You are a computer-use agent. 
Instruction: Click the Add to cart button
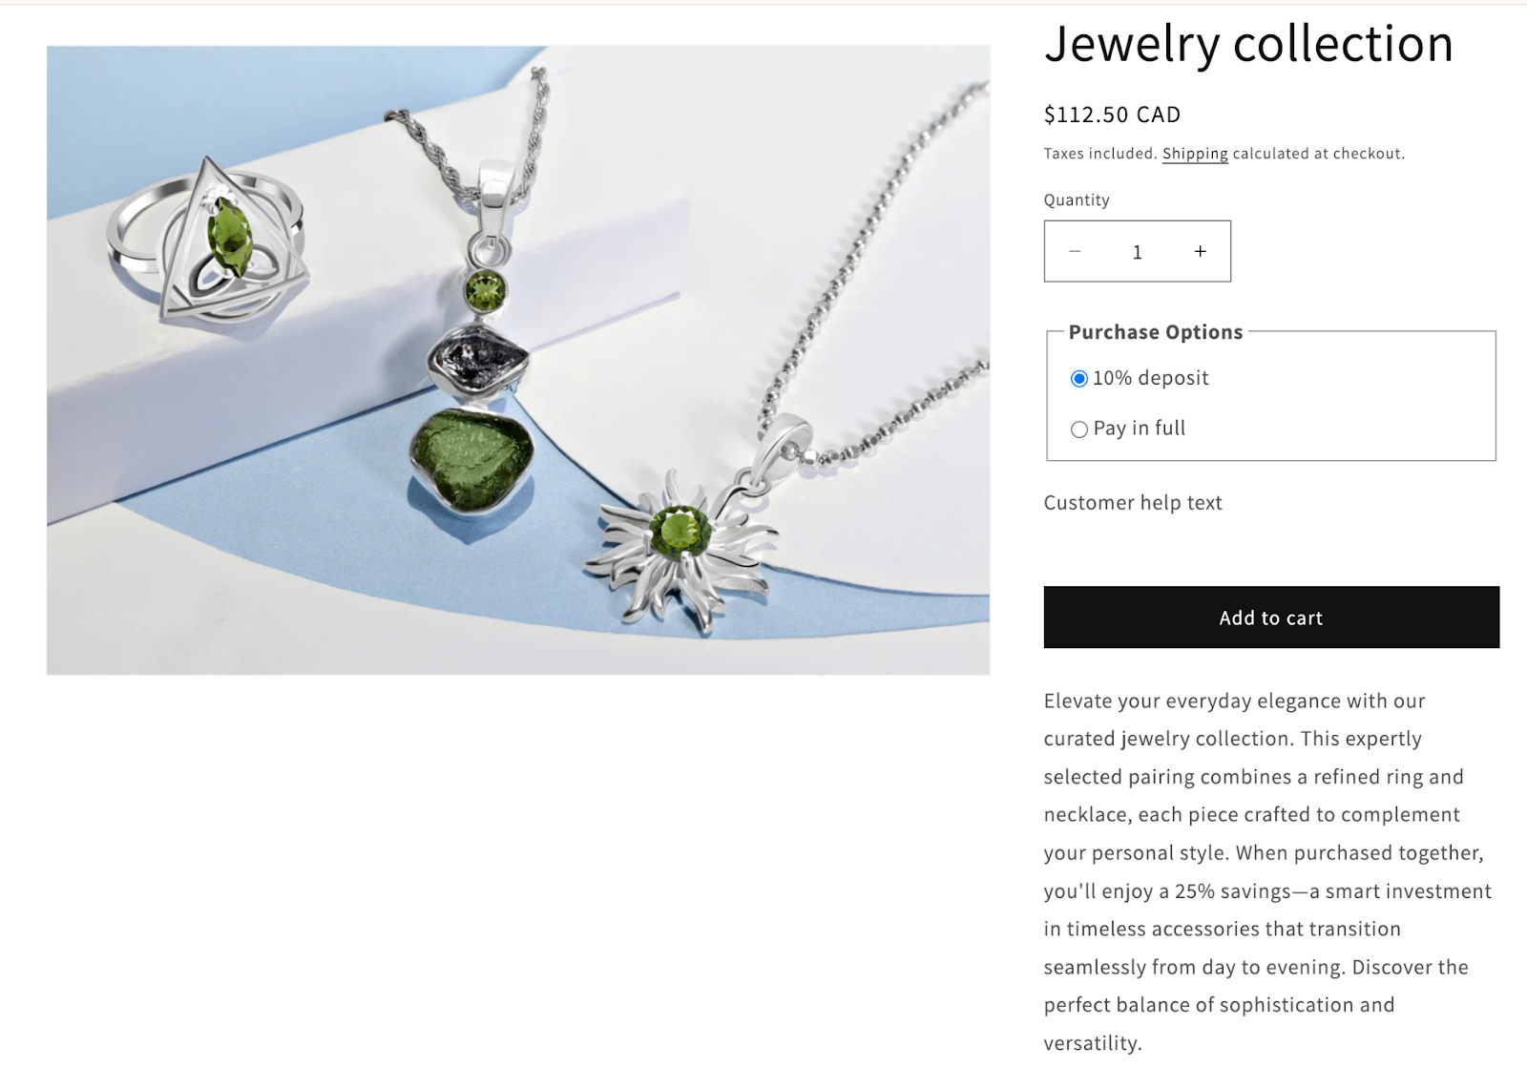(x=1271, y=618)
